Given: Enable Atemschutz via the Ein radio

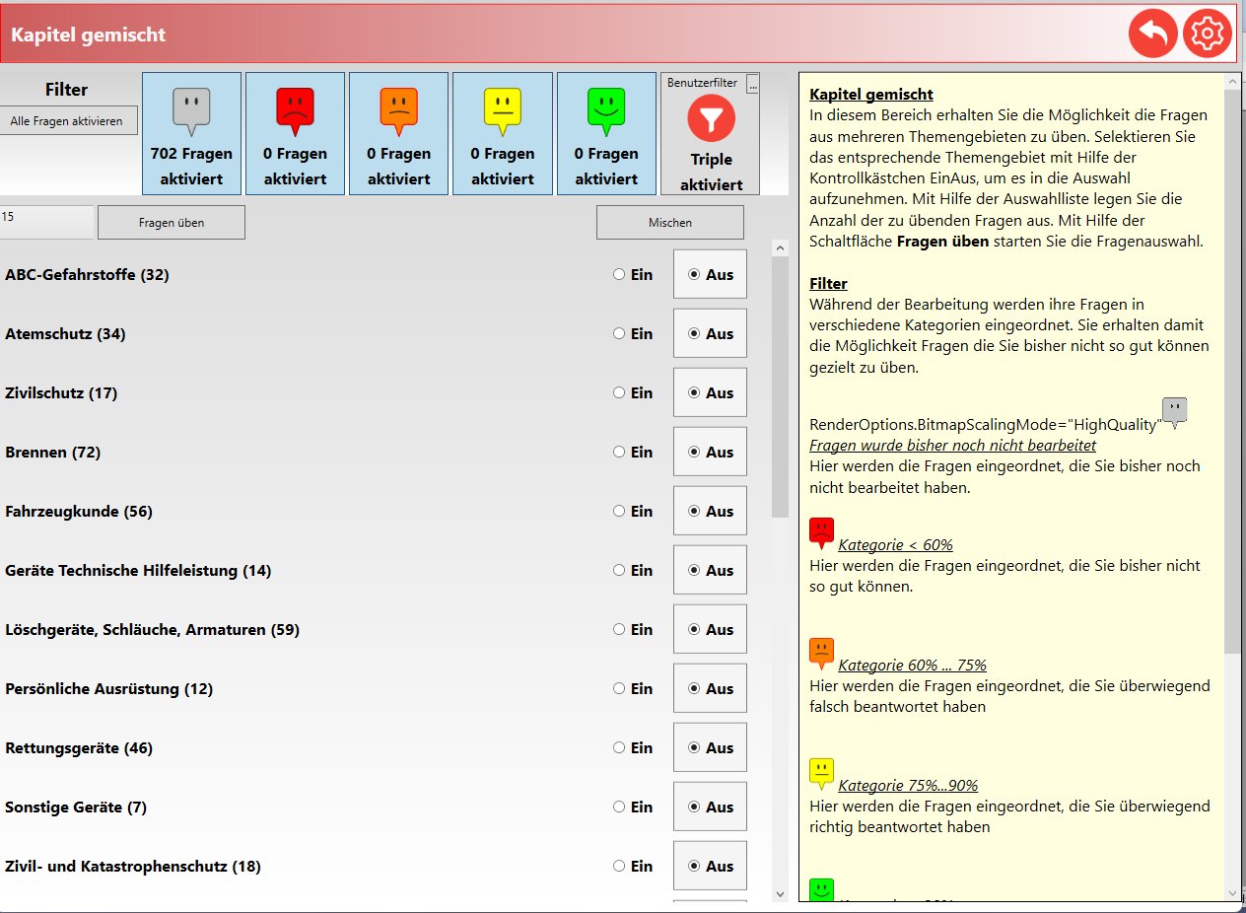Looking at the screenshot, I should click(x=633, y=334).
